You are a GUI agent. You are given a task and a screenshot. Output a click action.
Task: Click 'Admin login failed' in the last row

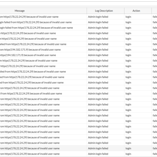tap(98, 154)
